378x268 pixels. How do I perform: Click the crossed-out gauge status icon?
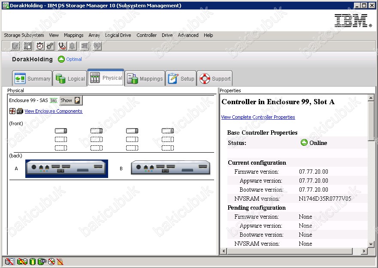click(x=51, y=262)
